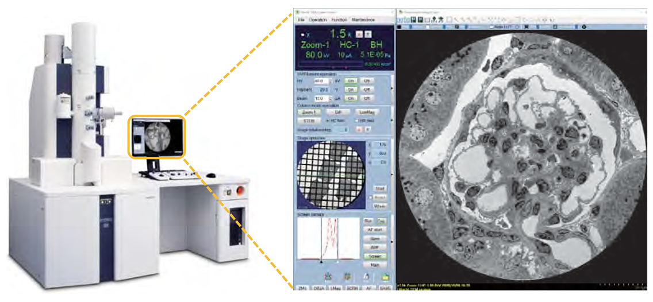Image resolution: width=653 pixels, height=302 pixels.
Task: Click the grid icon above LMag tab
Action: pos(347,276)
